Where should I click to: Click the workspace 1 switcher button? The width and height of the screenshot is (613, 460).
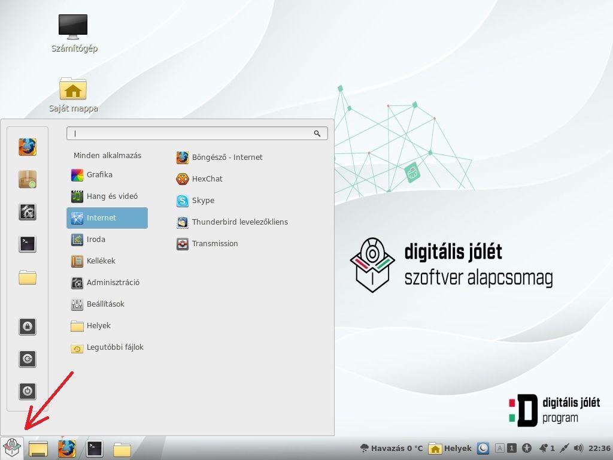[512, 448]
